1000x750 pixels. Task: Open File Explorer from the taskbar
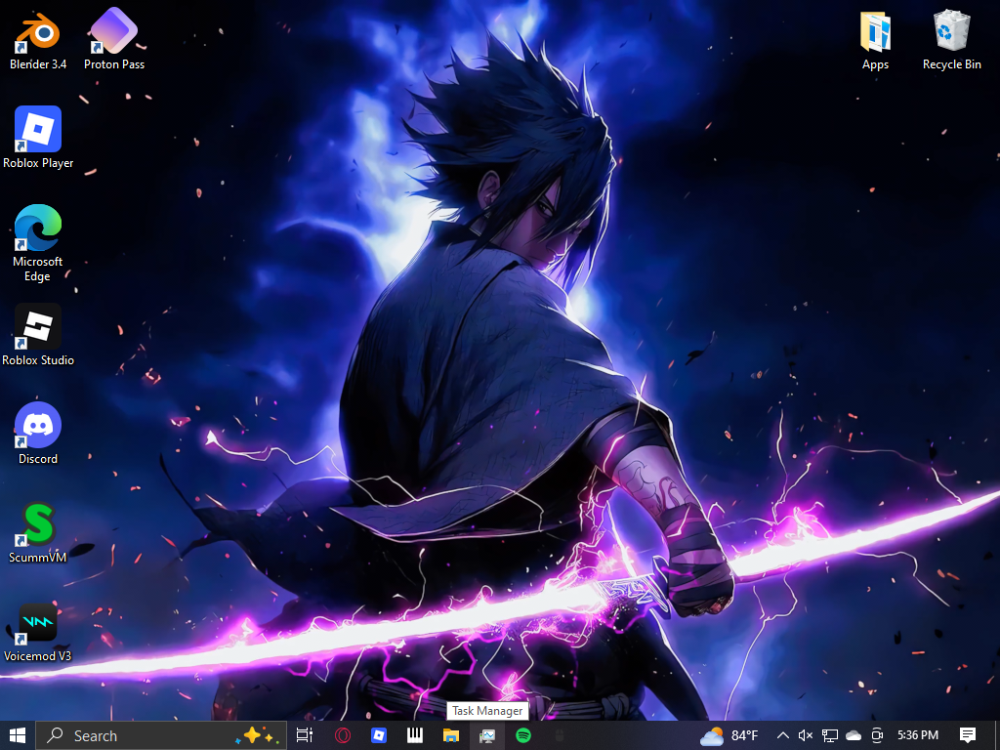click(451, 735)
